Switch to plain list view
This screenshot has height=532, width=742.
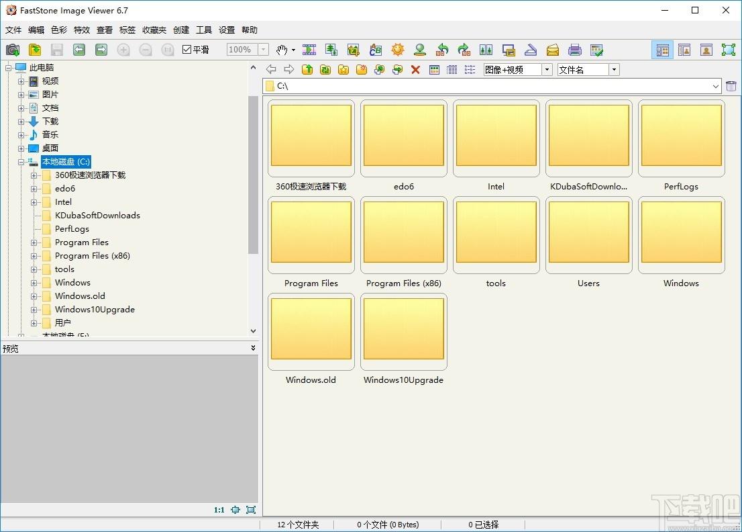pos(470,70)
